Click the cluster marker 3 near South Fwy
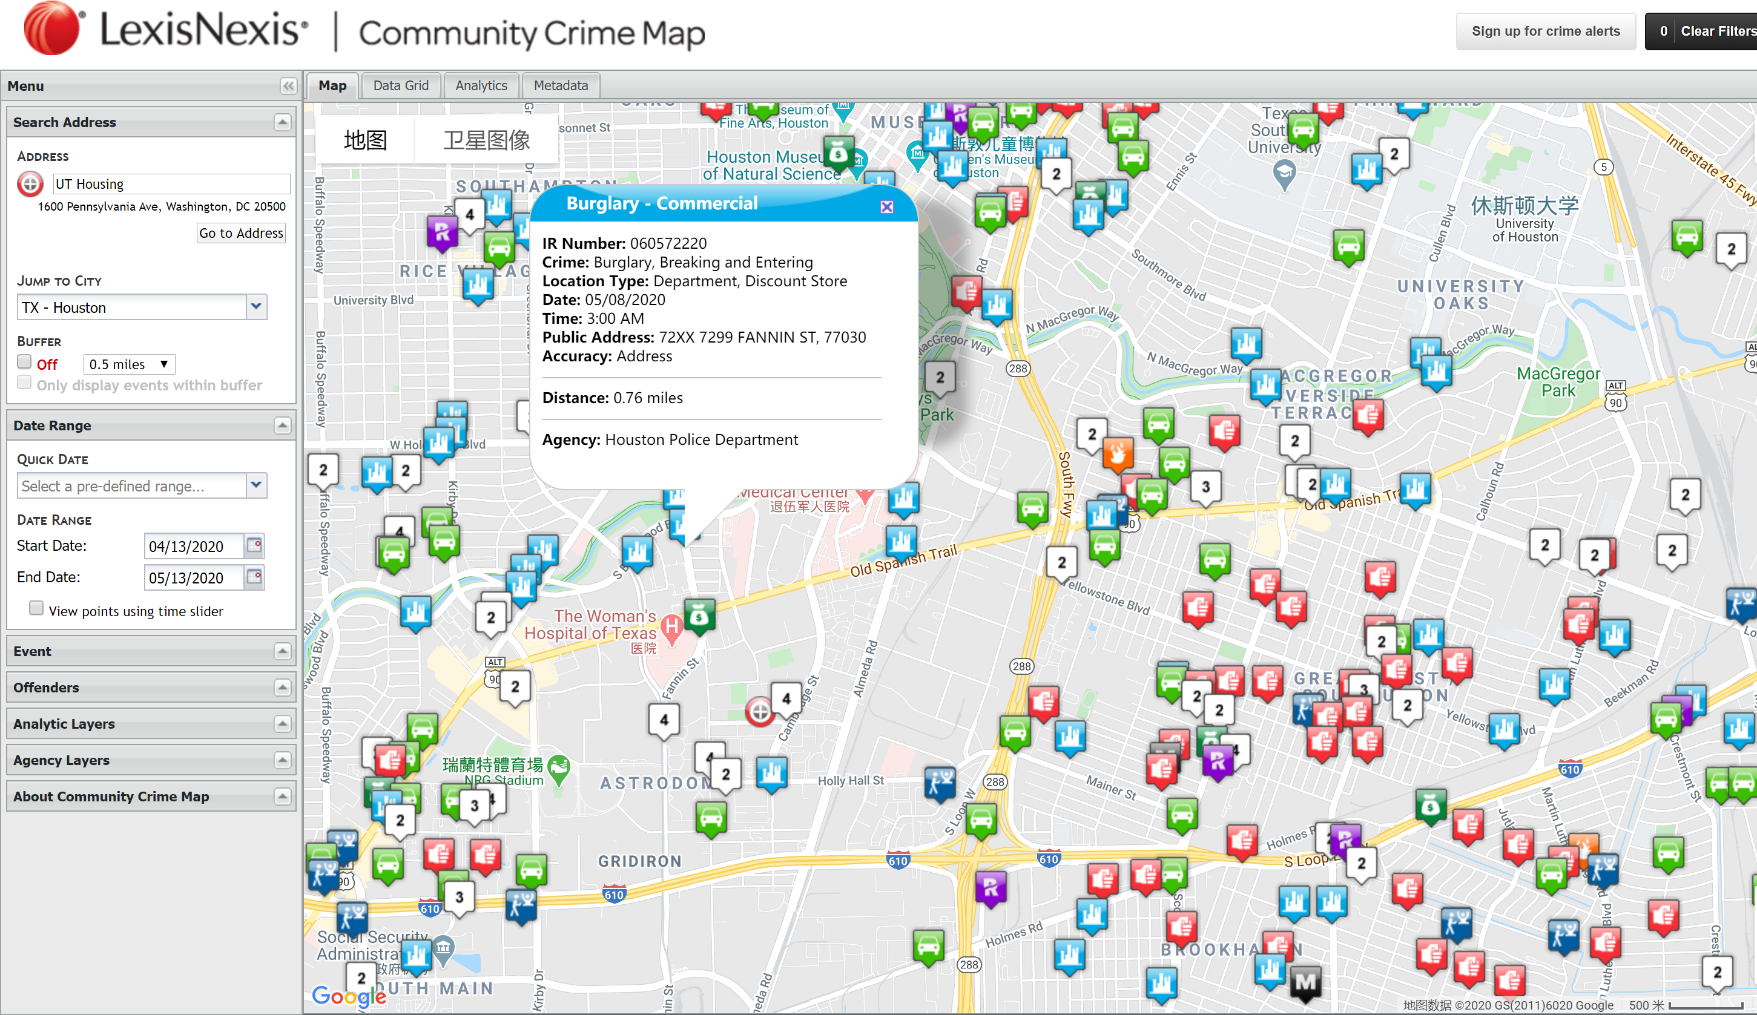This screenshot has height=1015, width=1757. click(x=1205, y=488)
